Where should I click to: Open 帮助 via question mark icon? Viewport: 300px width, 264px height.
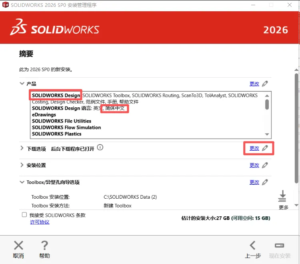click(44, 246)
